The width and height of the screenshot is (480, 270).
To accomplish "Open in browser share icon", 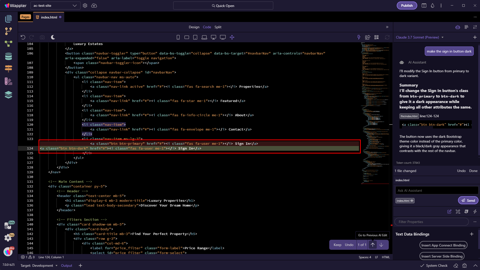I will pyautogui.click(x=368, y=37).
